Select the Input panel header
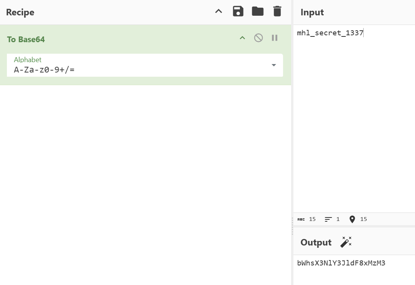Image resolution: width=415 pixels, height=285 pixels. [x=312, y=12]
